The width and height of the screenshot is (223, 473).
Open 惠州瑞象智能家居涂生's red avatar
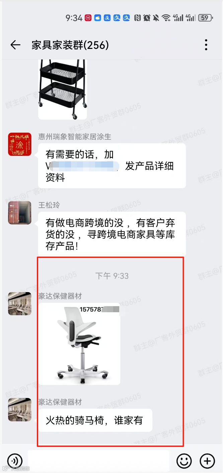point(20,144)
